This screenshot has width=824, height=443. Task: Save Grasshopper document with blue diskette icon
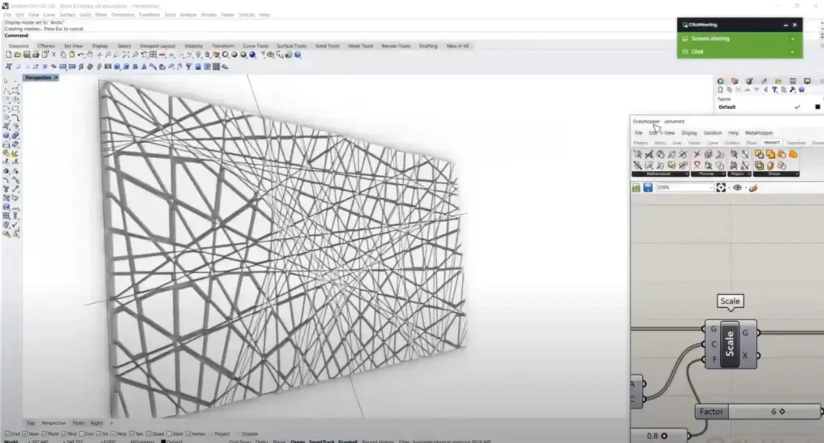648,188
